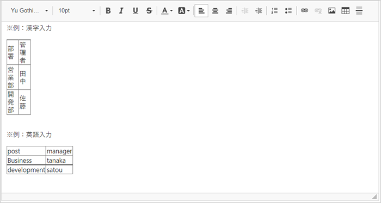Open the Yu Gothic font family dropdown

(x=29, y=11)
